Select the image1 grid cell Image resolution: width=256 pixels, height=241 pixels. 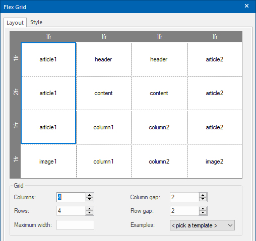(x=48, y=162)
